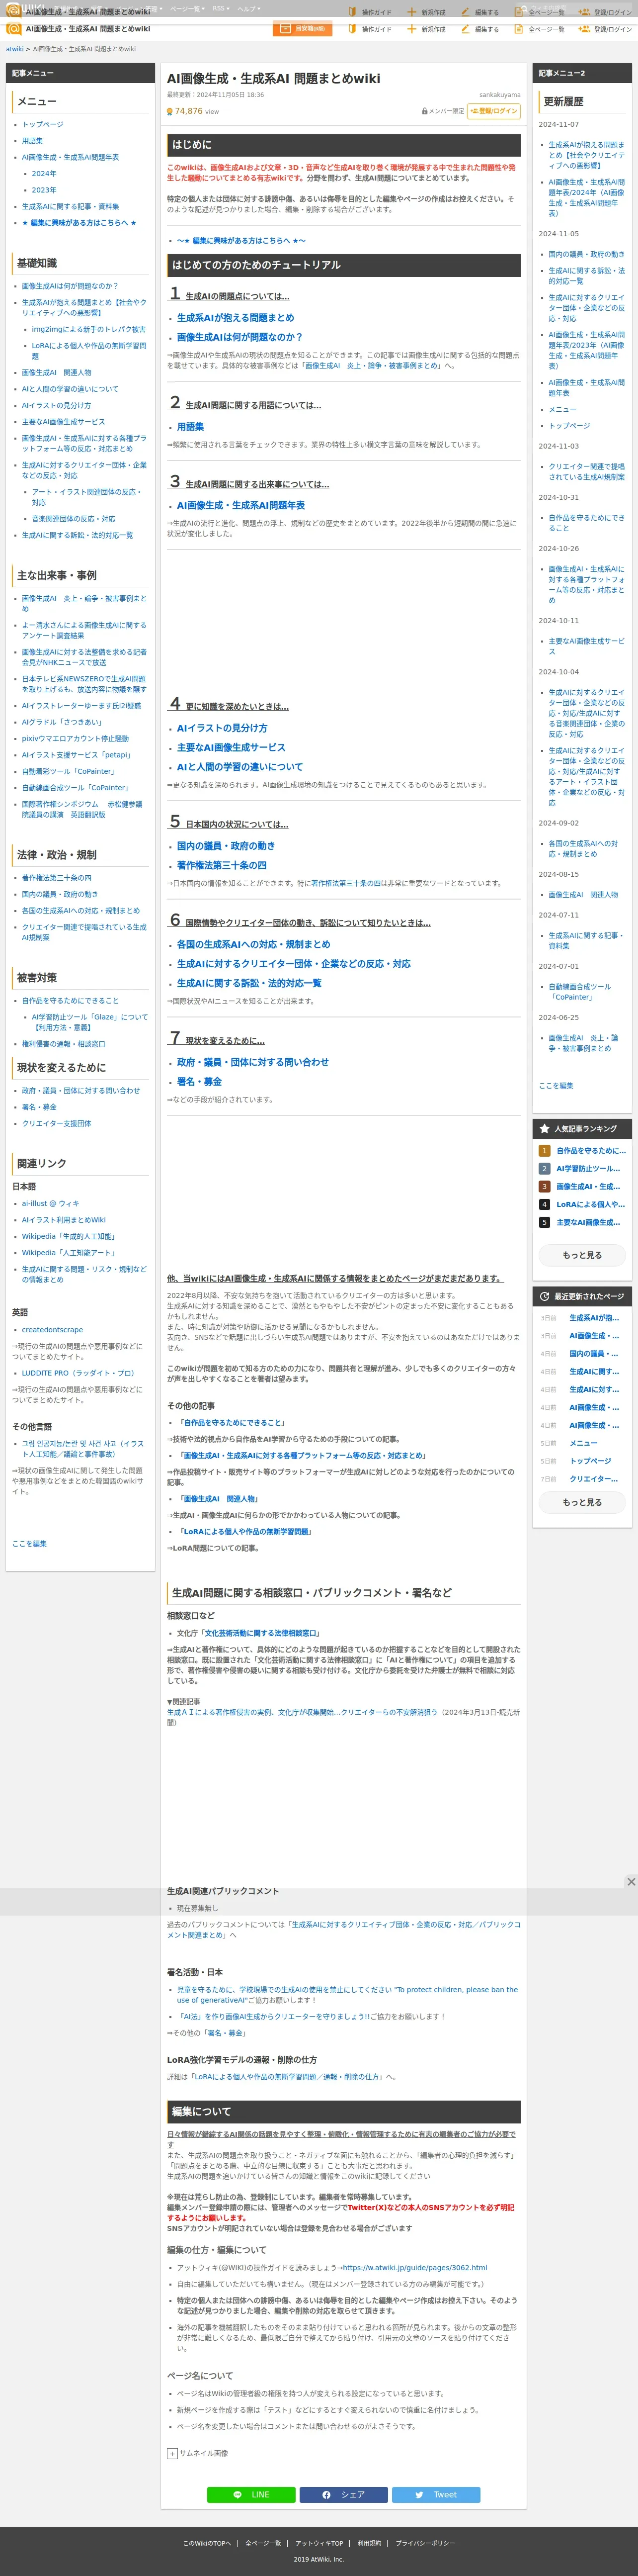The height and width of the screenshot is (2576, 638).
Task: Open LUDDITE PRO (ラッダイト・プロ) link
Action: click(x=78, y=1373)
